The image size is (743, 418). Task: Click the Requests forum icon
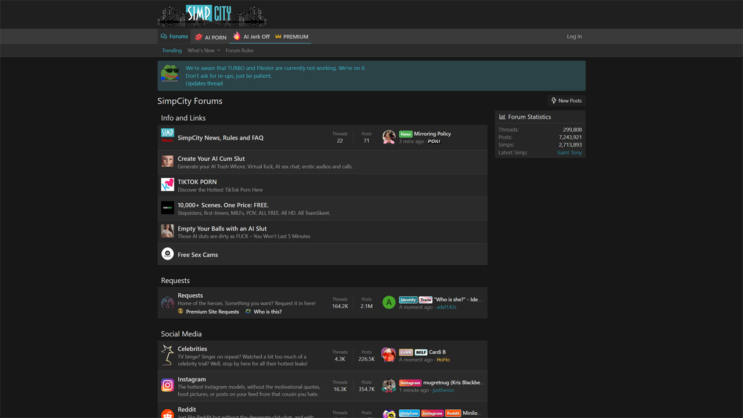(167, 302)
